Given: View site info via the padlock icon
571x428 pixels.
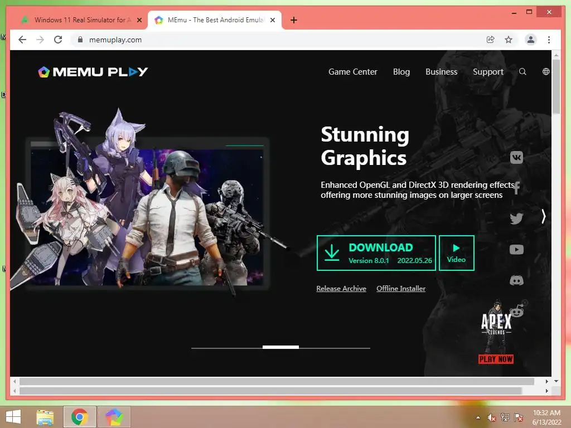Looking at the screenshot, I should (x=80, y=40).
